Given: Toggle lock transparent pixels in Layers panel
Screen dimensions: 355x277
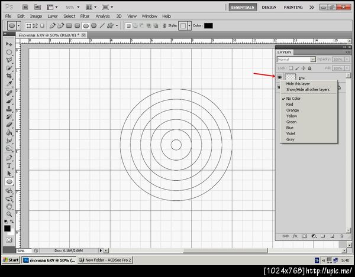Looking at the screenshot, I should pos(291,68).
